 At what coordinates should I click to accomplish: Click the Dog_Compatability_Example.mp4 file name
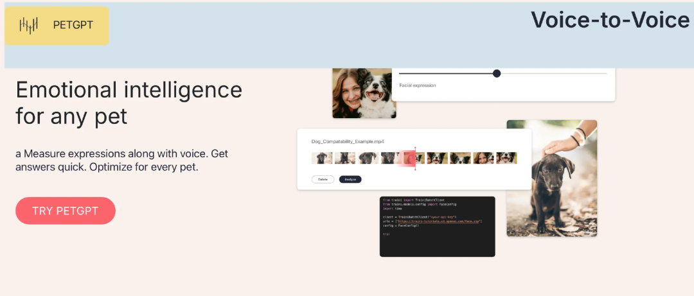click(x=348, y=142)
